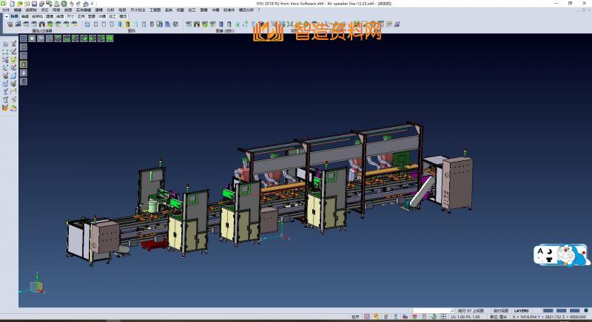Click the first icon in the 属性/过滤器 group

[10, 24]
